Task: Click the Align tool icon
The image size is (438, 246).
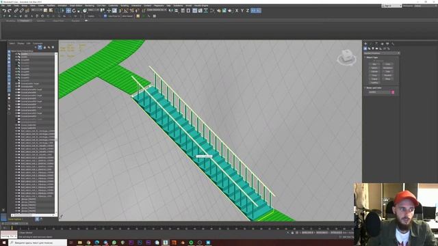Action: click(x=177, y=11)
